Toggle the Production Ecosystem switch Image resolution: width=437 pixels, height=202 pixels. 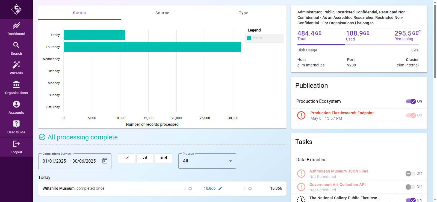411,101
